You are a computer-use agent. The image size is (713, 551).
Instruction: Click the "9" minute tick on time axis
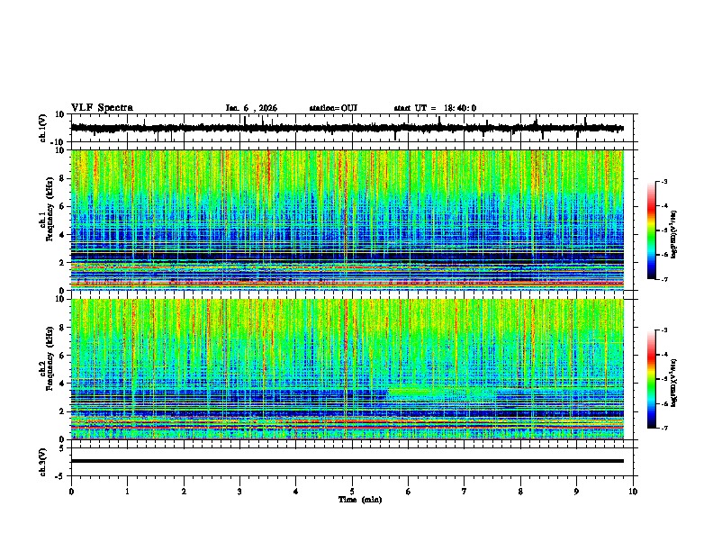pyautogui.click(x=576, y=492)
